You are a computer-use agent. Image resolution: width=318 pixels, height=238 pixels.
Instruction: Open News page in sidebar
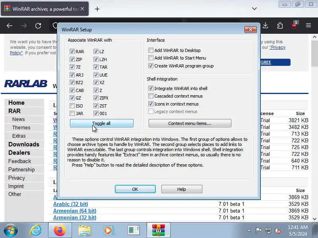click(18, 119)
